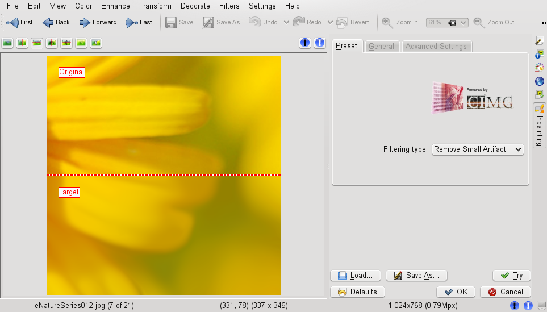The image size is (547, 312).
Task: Open the File menu
Action: [12, 6]
